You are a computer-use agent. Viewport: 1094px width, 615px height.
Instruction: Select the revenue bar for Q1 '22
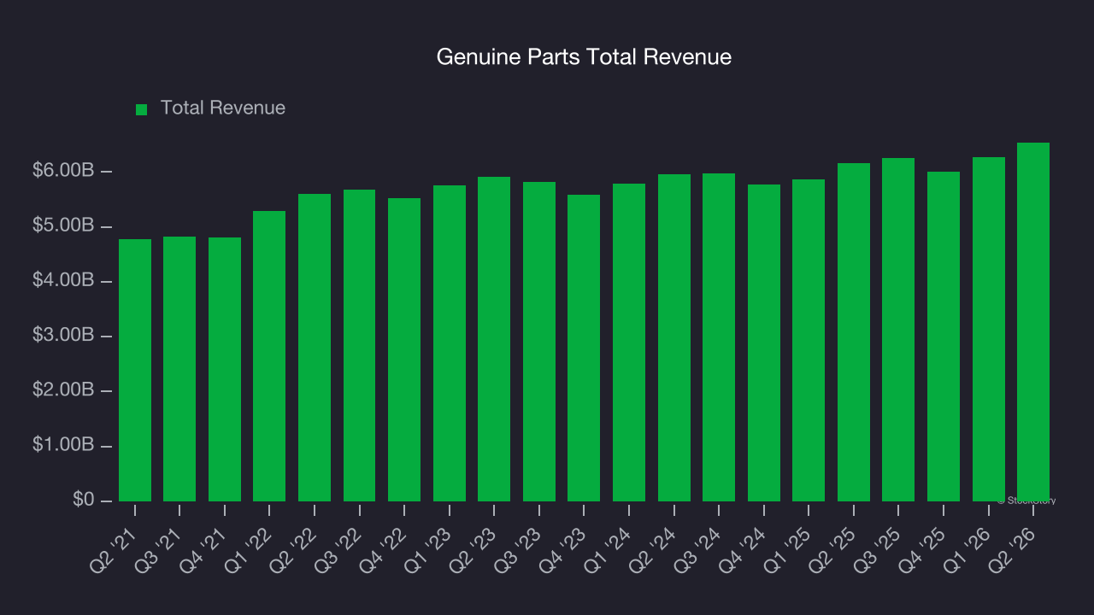point(269,356)
